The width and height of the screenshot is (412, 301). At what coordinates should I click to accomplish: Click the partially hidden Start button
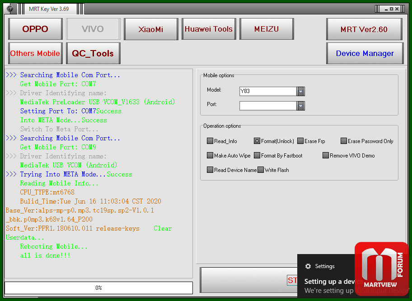[248, 280]
